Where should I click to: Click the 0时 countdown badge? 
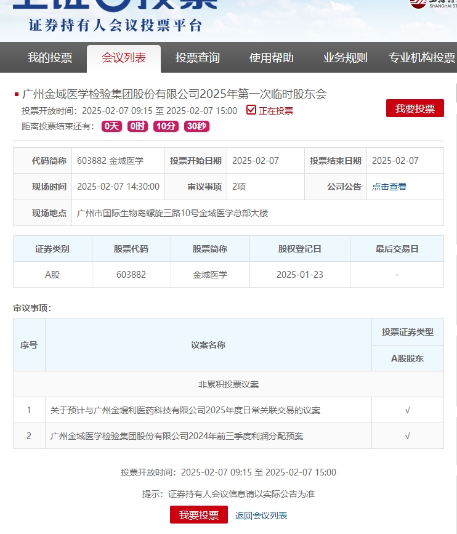point(137,126)
